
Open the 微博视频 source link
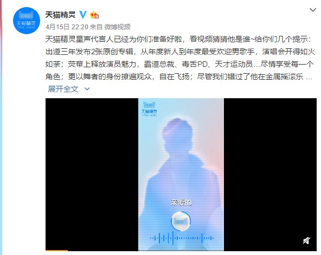coord(118,27)
